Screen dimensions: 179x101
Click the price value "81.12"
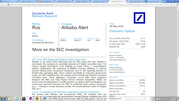tap(143, 38)
